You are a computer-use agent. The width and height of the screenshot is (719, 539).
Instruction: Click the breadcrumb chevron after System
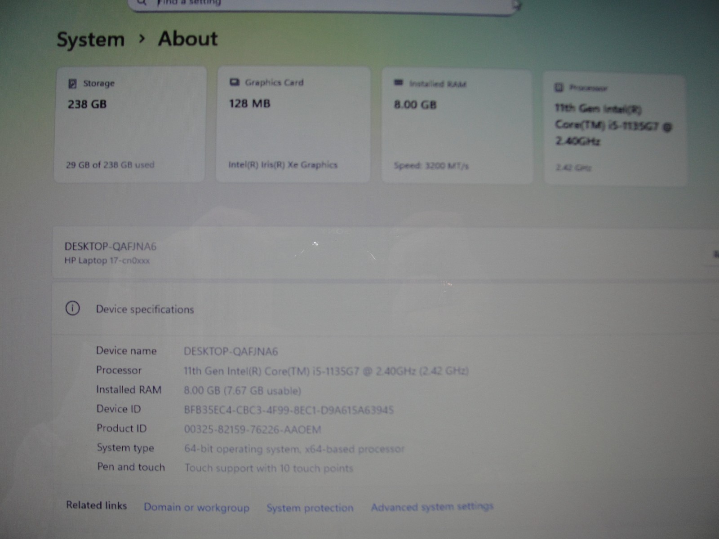(x=142, y=39)
